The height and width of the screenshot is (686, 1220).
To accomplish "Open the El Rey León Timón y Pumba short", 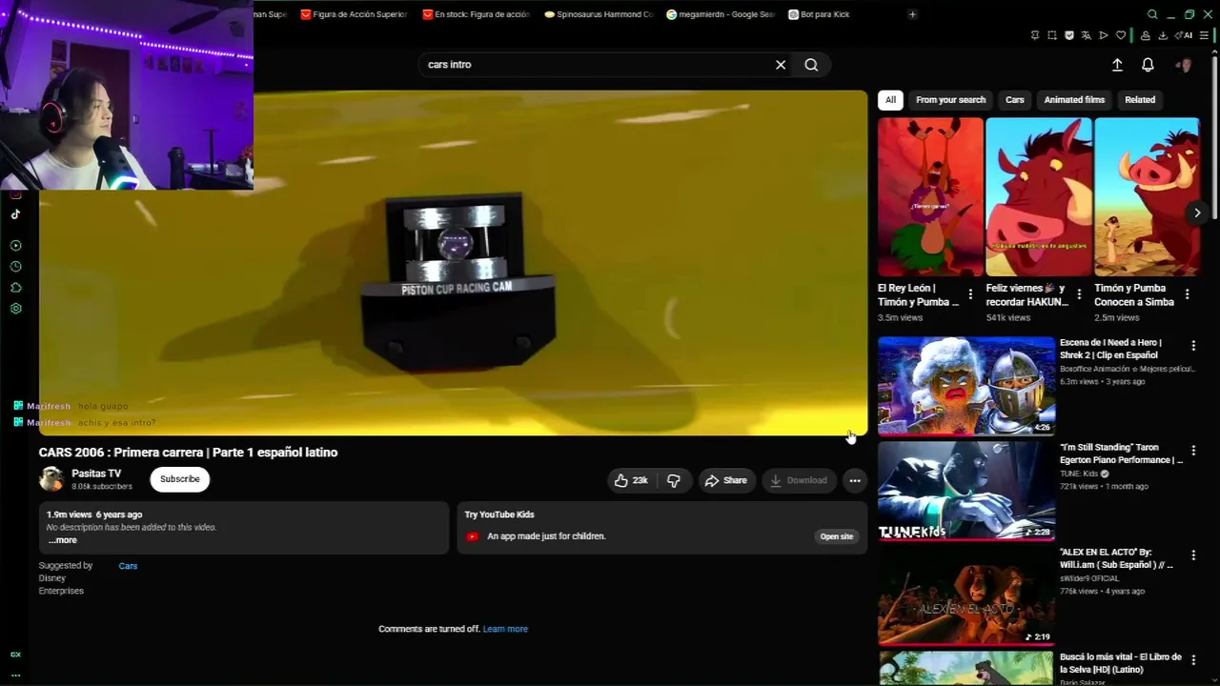I will [x=930, y=197].
